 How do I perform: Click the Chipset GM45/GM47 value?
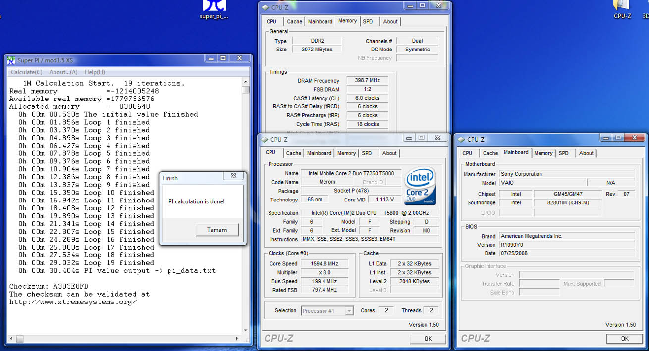click(x=568, y=194)
